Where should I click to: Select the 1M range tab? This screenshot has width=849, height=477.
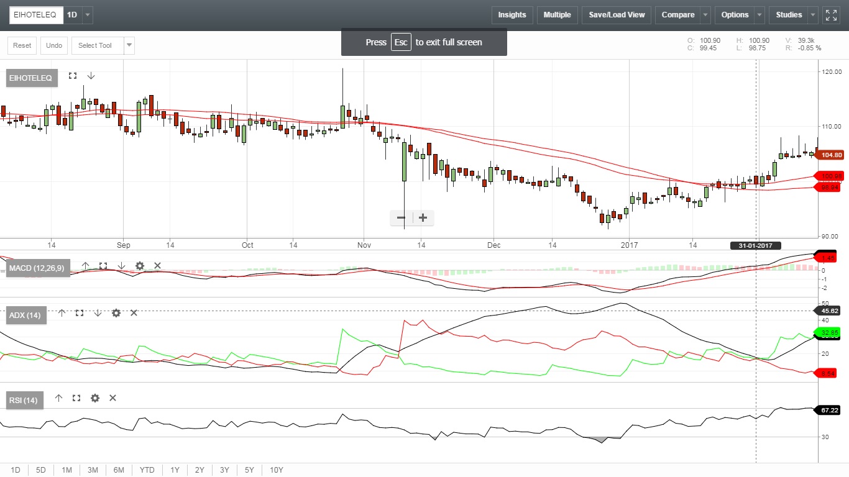(67, 470)
